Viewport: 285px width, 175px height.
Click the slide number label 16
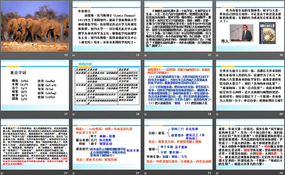tap(281, 55)
